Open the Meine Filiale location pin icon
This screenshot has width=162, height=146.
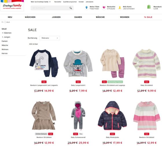(x=86, y=8)
